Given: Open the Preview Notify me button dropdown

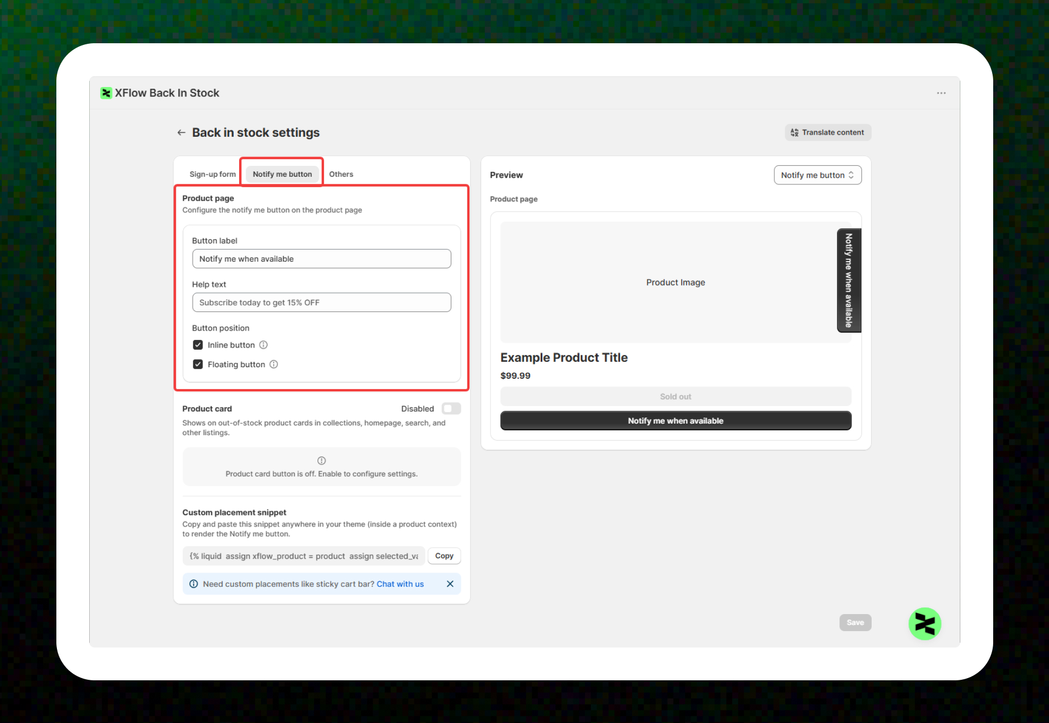Looking at the screenshot, I should tap(818, 175).
